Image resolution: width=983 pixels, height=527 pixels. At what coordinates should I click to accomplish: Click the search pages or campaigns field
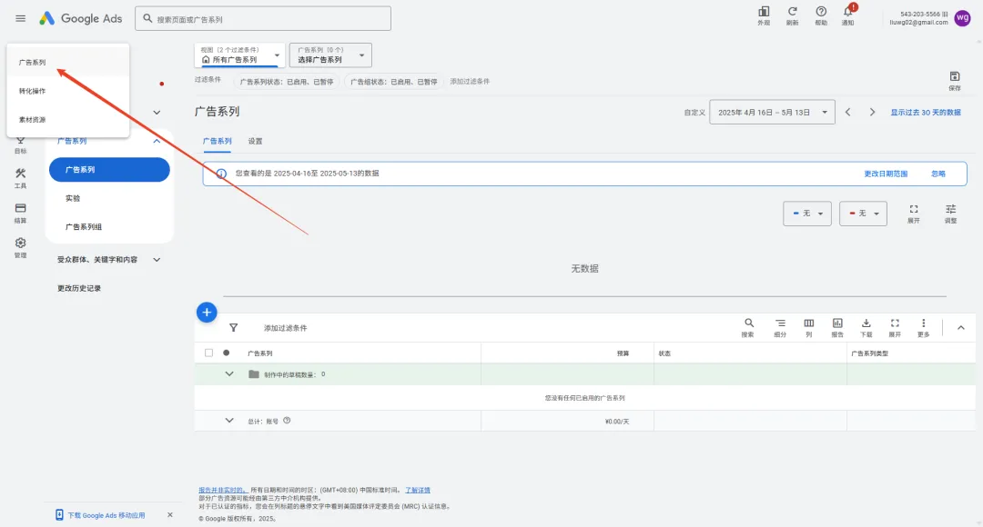(x=264, y=18)
